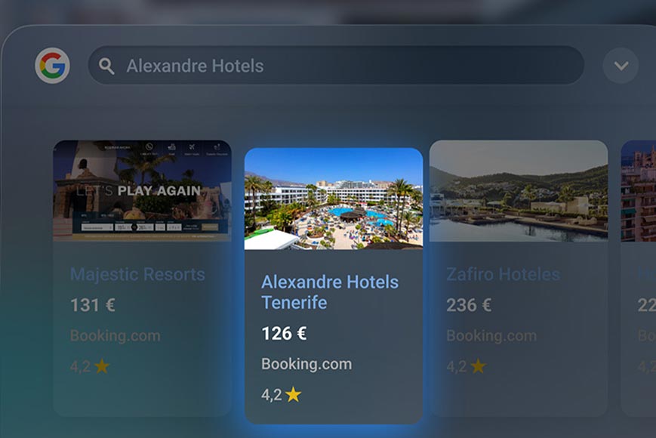Open Booking.com link under Zafiro Hoteles
Viewport: 656px width, 438px height.
click(x=491, y=335)
